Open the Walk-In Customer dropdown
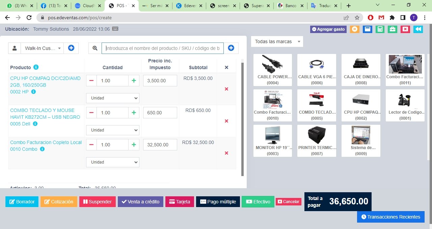The image size is (432, 229). [42, 48]
